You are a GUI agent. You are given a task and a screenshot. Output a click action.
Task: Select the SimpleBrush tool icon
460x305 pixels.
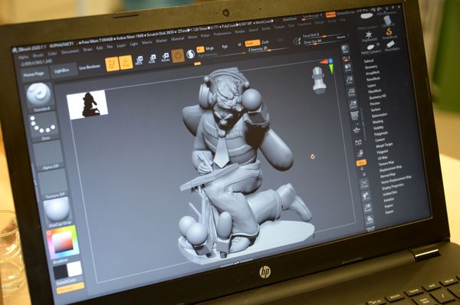click(389, 33)
